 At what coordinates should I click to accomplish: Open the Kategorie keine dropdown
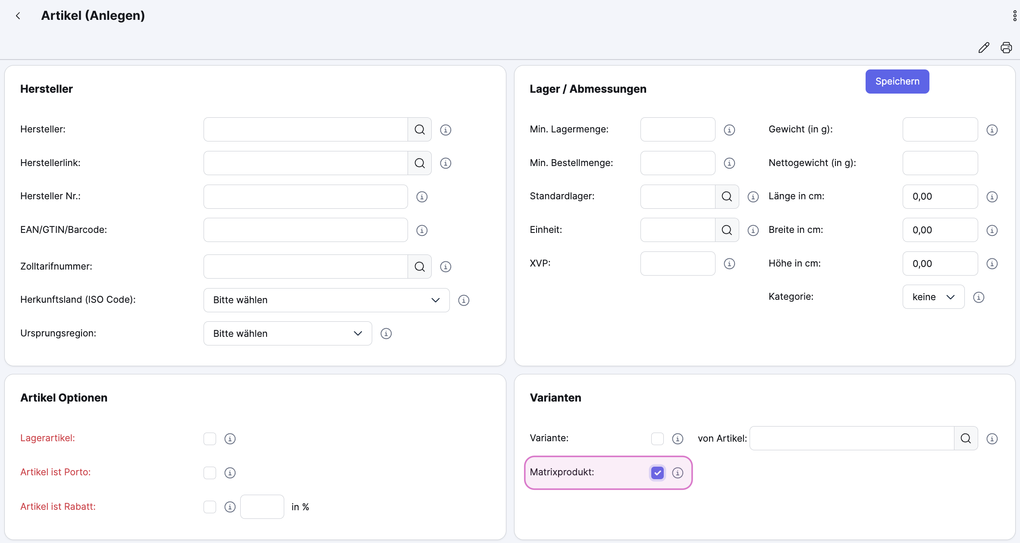pos(933,297)
